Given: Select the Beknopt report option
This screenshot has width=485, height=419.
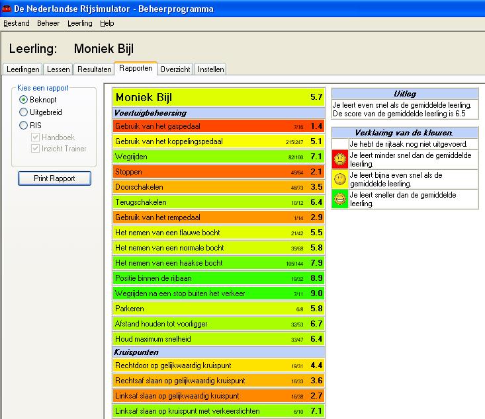Looking at the screenshot, I should pyautogui.click(x=24, y=99).
